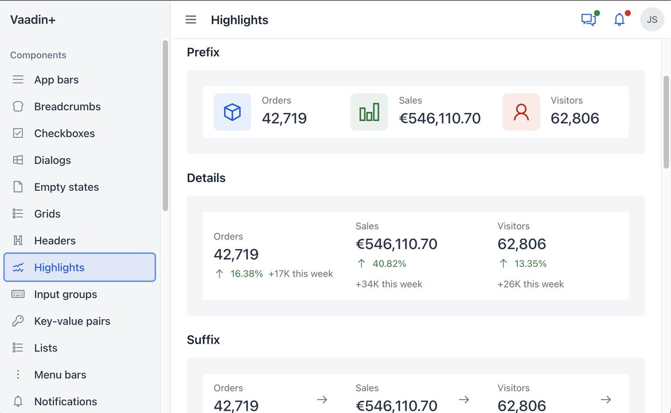This screenshot has height=413, width=671.
Task: Click the arrow next to Suffix Orders
Action: 322,400
